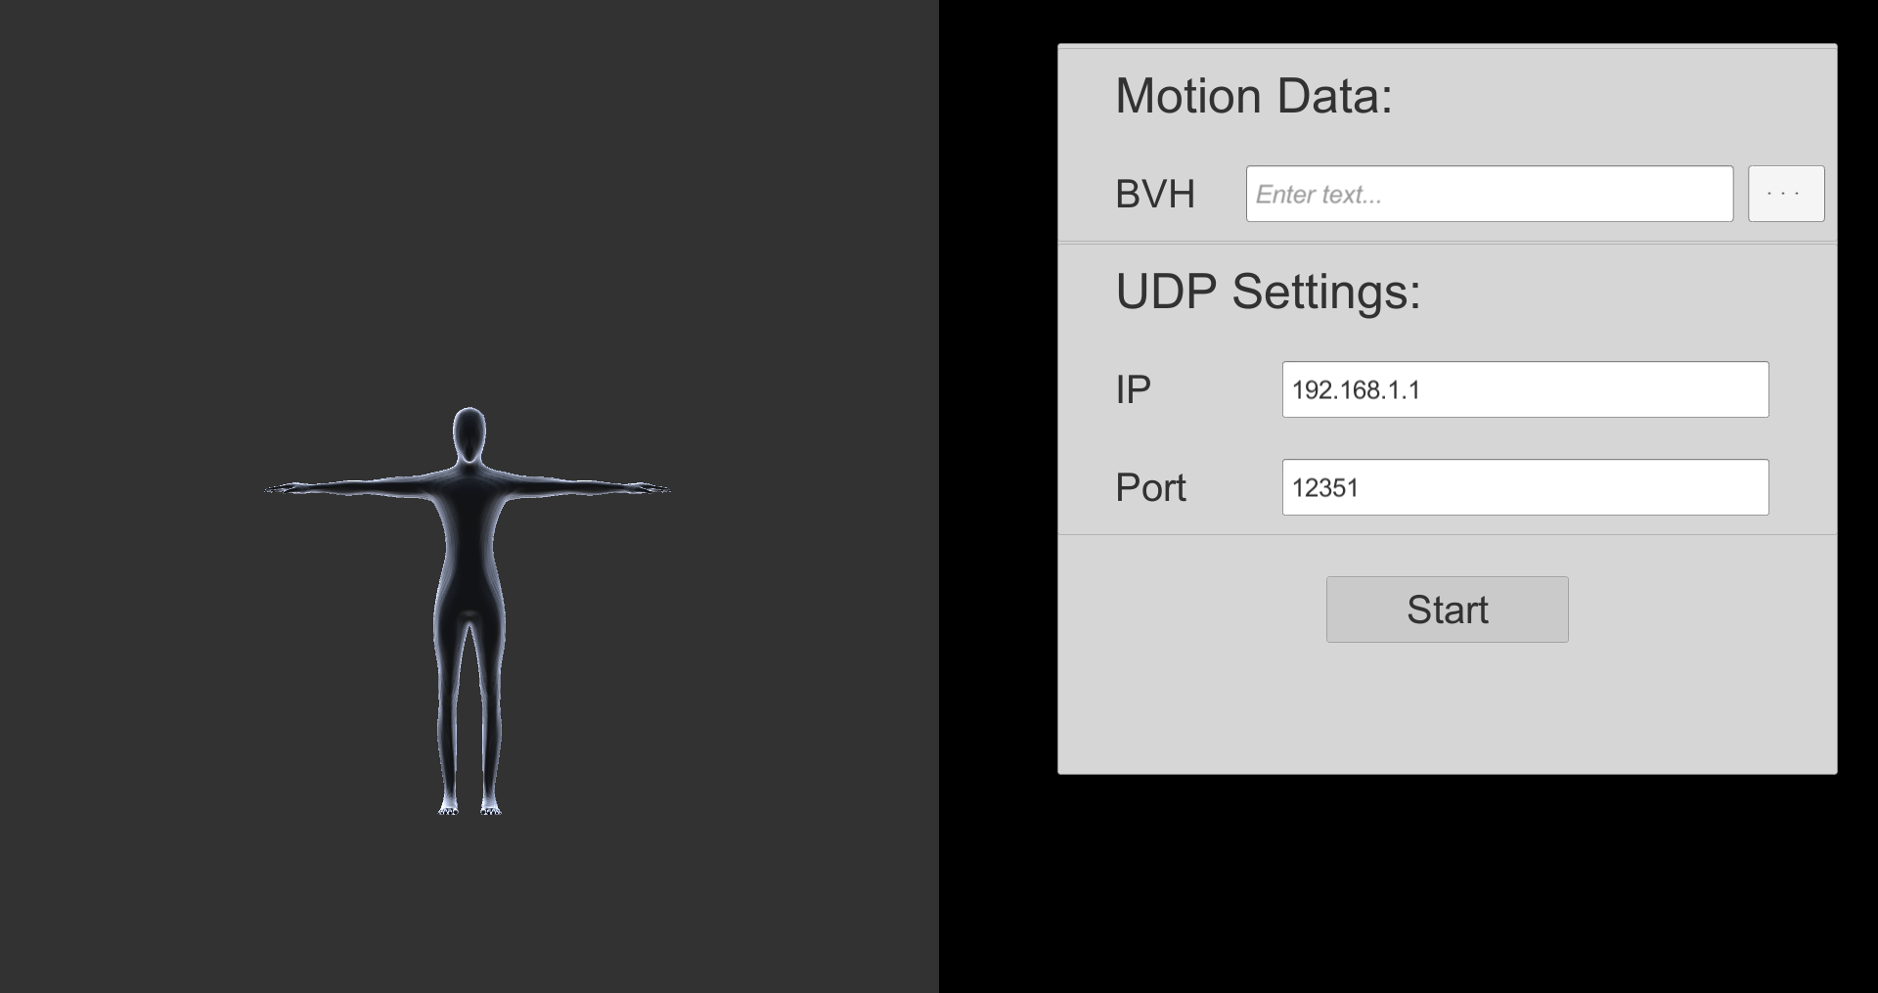Click the model's foot on the right side
This screenshot has height=993, width=1878.
(x=491, y=808)
